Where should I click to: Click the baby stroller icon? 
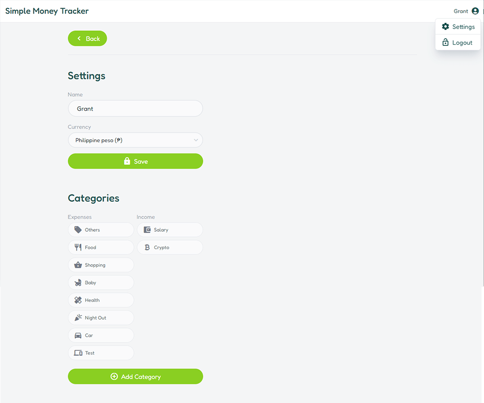(x=78, y=283)
